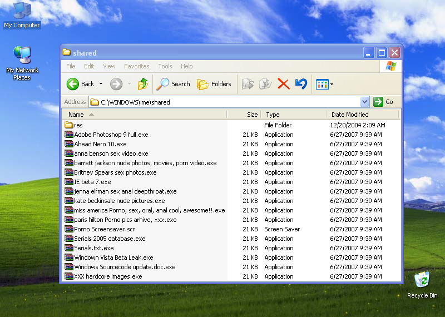Click the paris hilton file name
The height and width of the screenshot is (317, 445).
click(x=125, y=220)
